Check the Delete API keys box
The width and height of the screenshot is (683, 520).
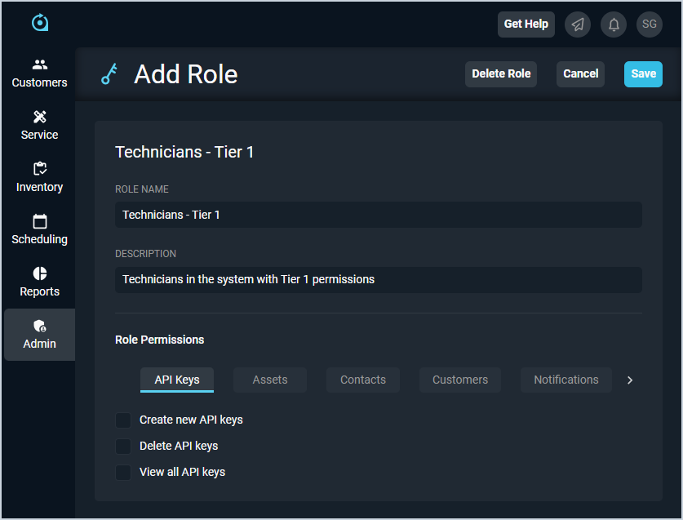(x=123, y=446)
